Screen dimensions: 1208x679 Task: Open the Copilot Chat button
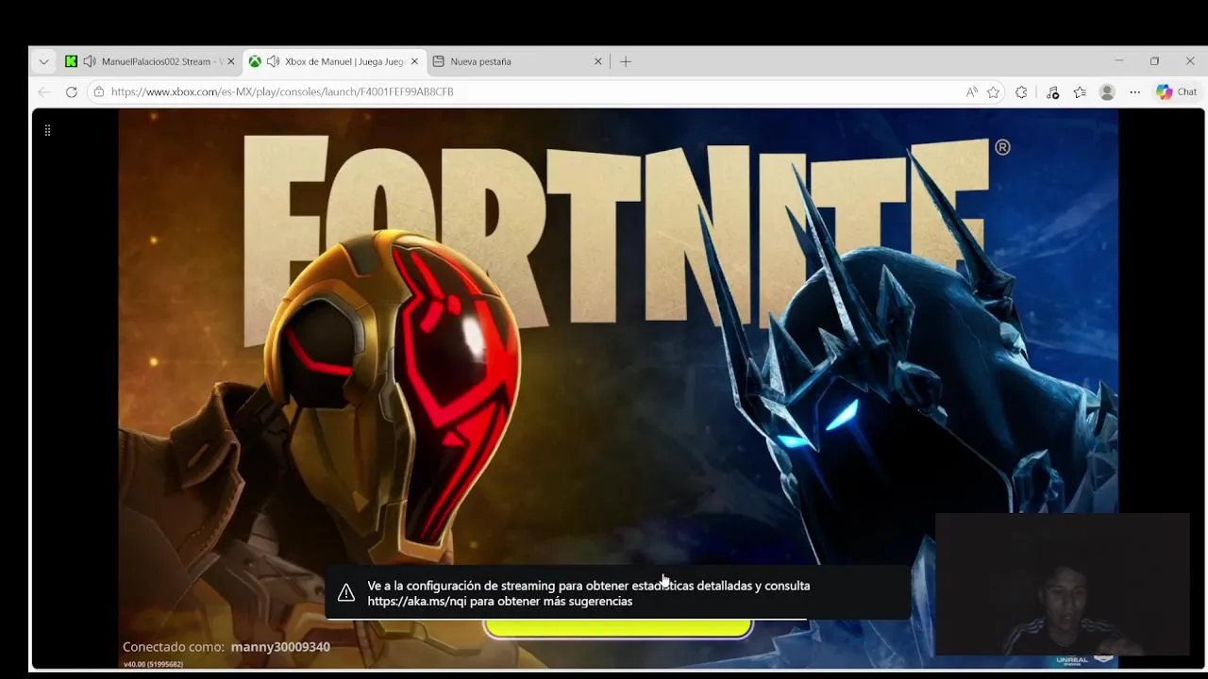coord(1177,91)
